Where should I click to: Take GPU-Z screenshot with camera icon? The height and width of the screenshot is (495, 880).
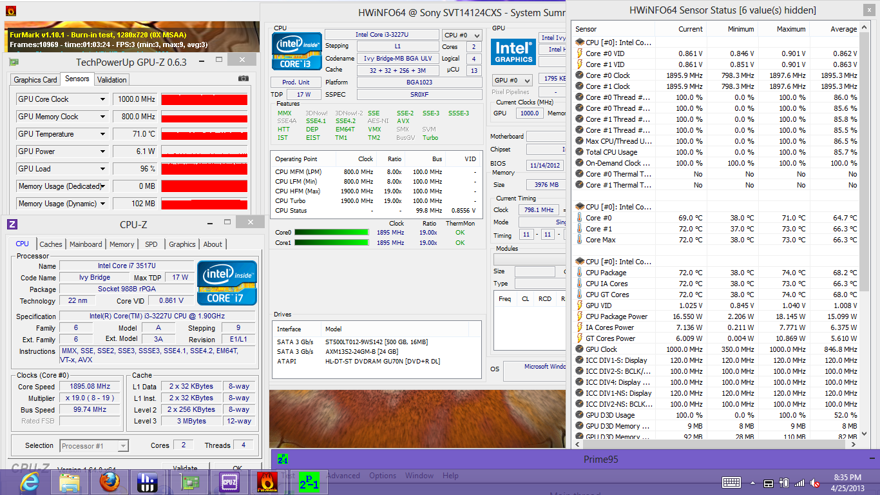[243, 79]
